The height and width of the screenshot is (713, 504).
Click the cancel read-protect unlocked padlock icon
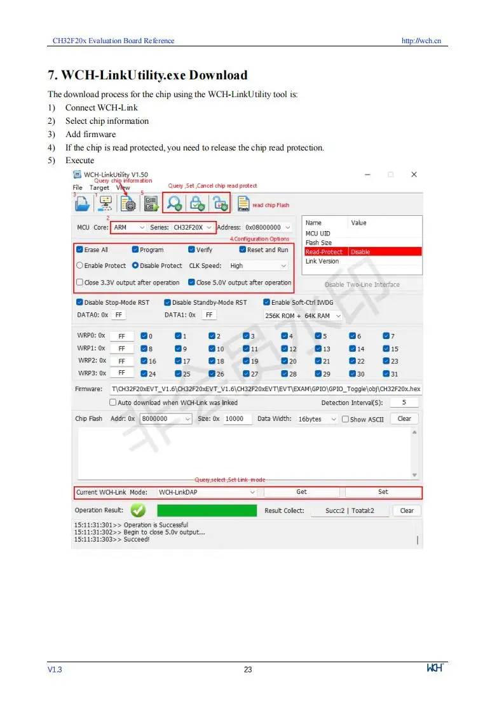(x=221, y=203)
